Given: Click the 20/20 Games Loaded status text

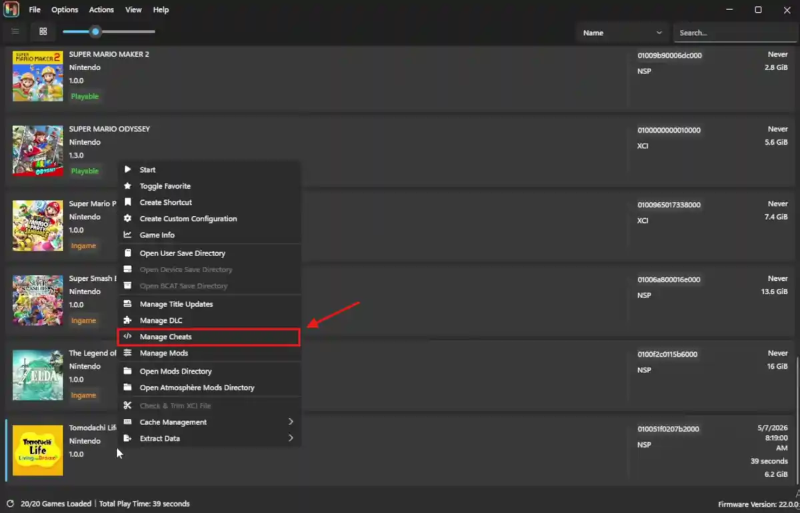Looking at the screenshot, I should point(55,504).
